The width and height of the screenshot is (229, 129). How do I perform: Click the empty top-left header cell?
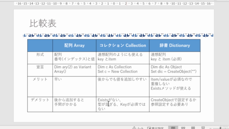40,46
